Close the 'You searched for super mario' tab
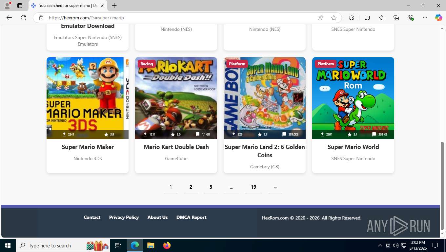Screen dimensions: 446x252 coord(102,6)
